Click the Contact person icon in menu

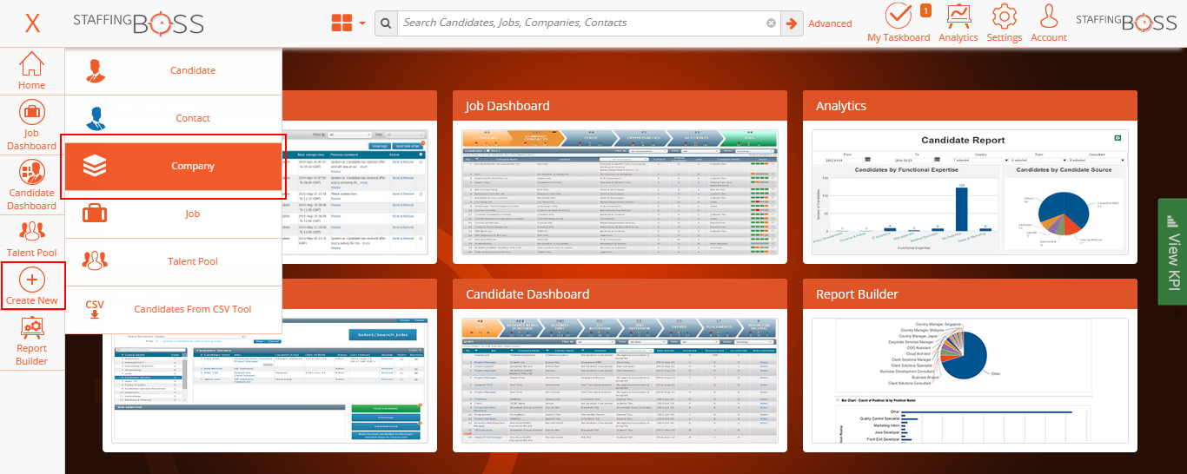coord(95,118)
